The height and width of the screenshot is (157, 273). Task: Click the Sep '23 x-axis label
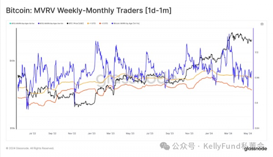point(170,133)
